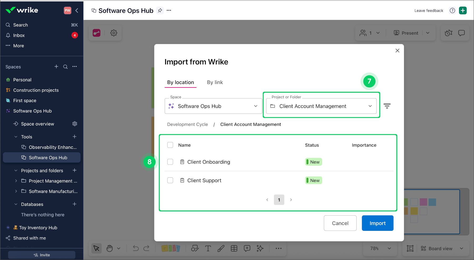Select the Name column header checkbox
The image size is (474, 260).
(170, 145)
